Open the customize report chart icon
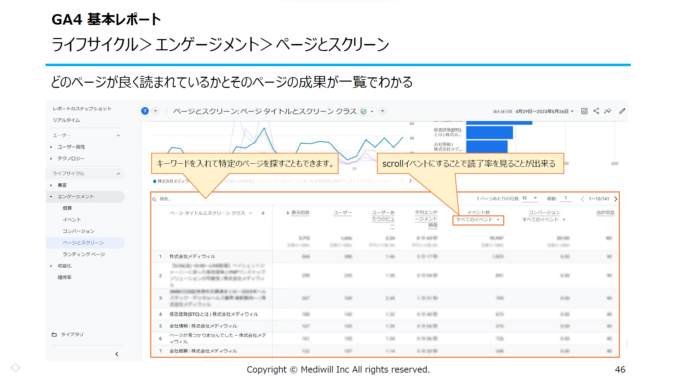This screenshot has width=677, height=380. 584,111
